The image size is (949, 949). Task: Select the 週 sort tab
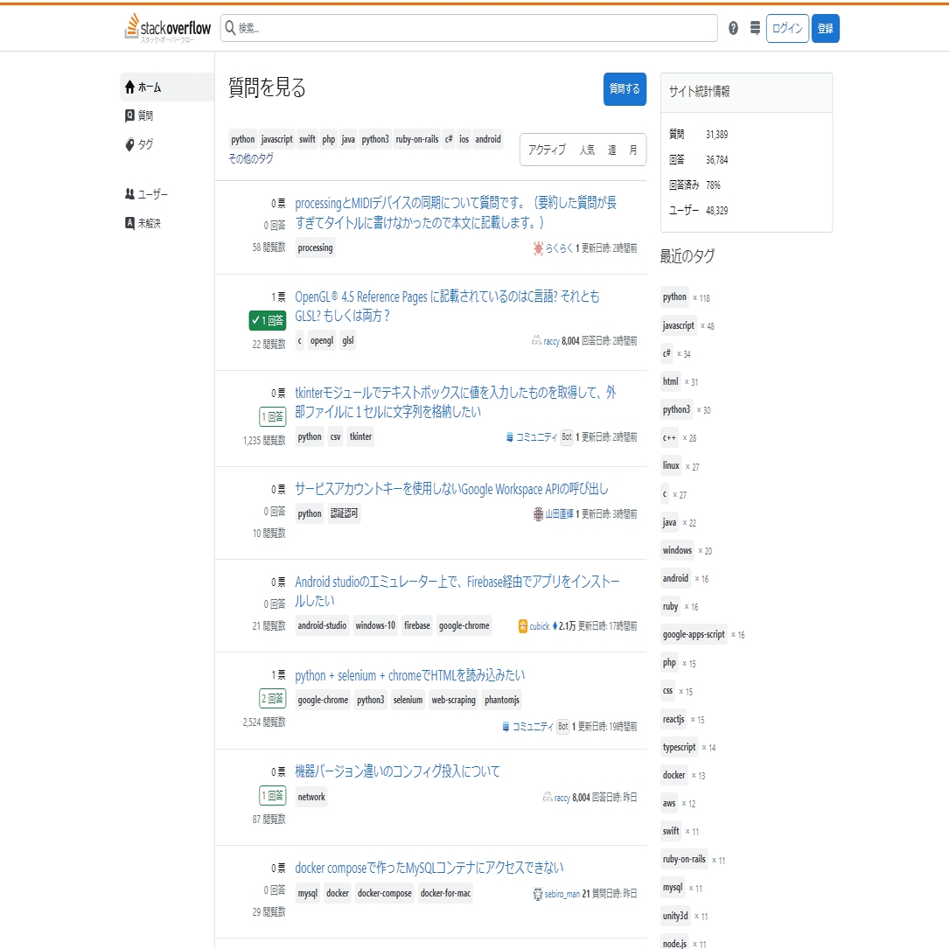612,150
